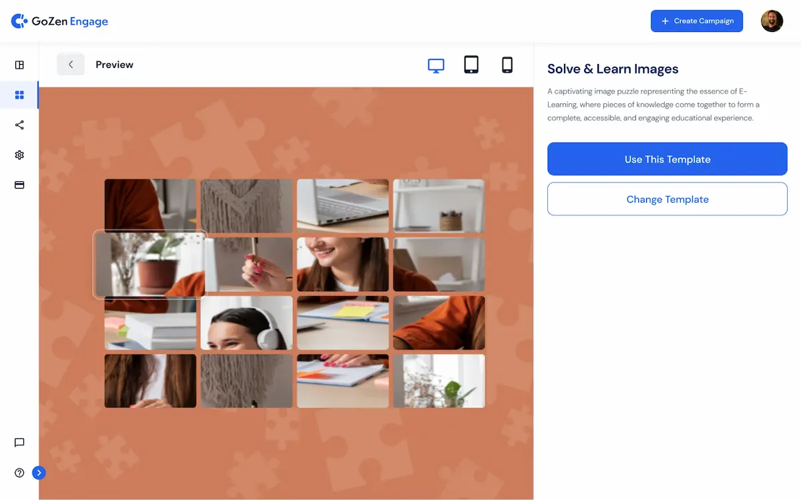Viewport: 801px width, 500px height.
Task: Go back using the Preview back arrow
Action: pyautogui.click(x=71, y=65)
